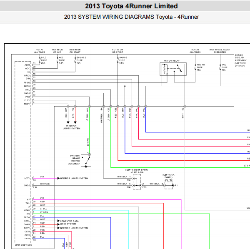The image size is (250, 249).
Task: Click the FR FOG RELAY label
Action: tap(172, 61)
